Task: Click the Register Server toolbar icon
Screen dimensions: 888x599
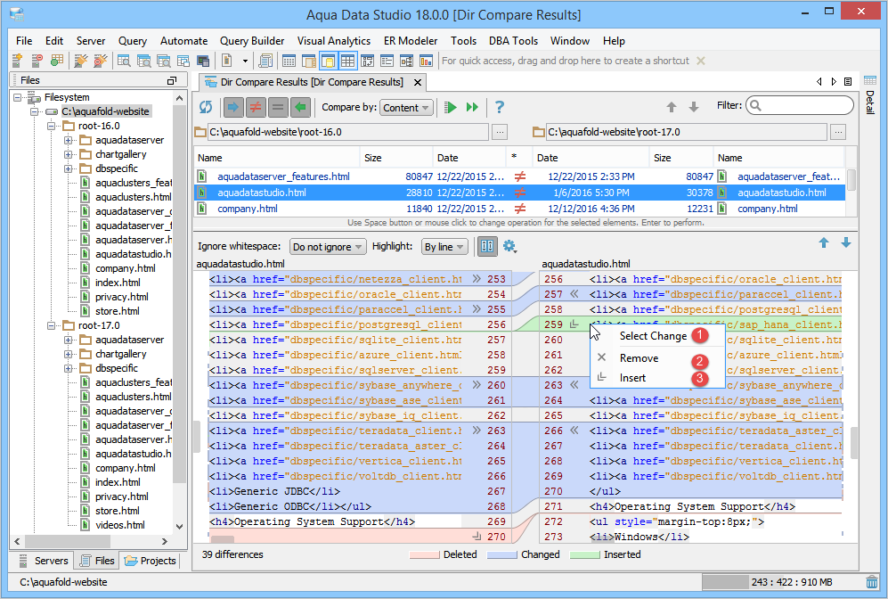Action: pos(18,60)
